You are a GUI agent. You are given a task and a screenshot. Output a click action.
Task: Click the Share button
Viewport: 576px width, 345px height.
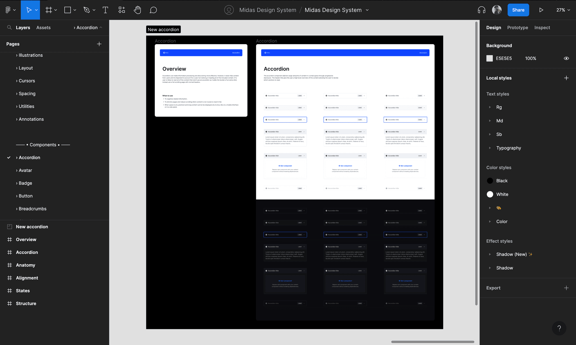pyautogui.click(x=518, y=10)
